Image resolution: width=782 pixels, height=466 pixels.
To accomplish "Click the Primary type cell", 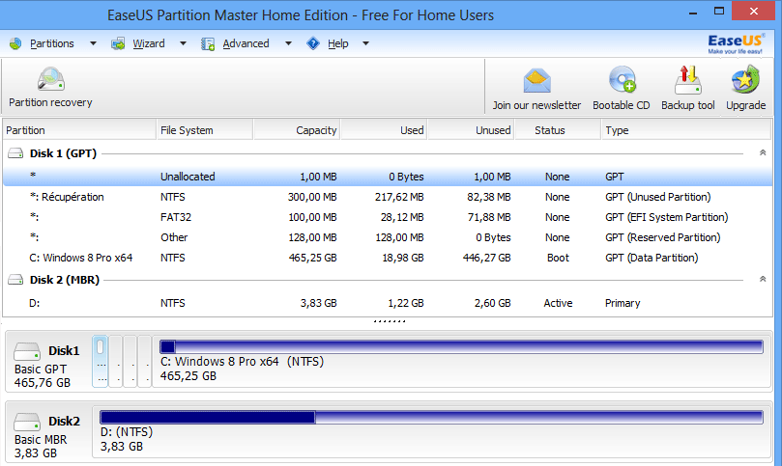I will [623, 303].
